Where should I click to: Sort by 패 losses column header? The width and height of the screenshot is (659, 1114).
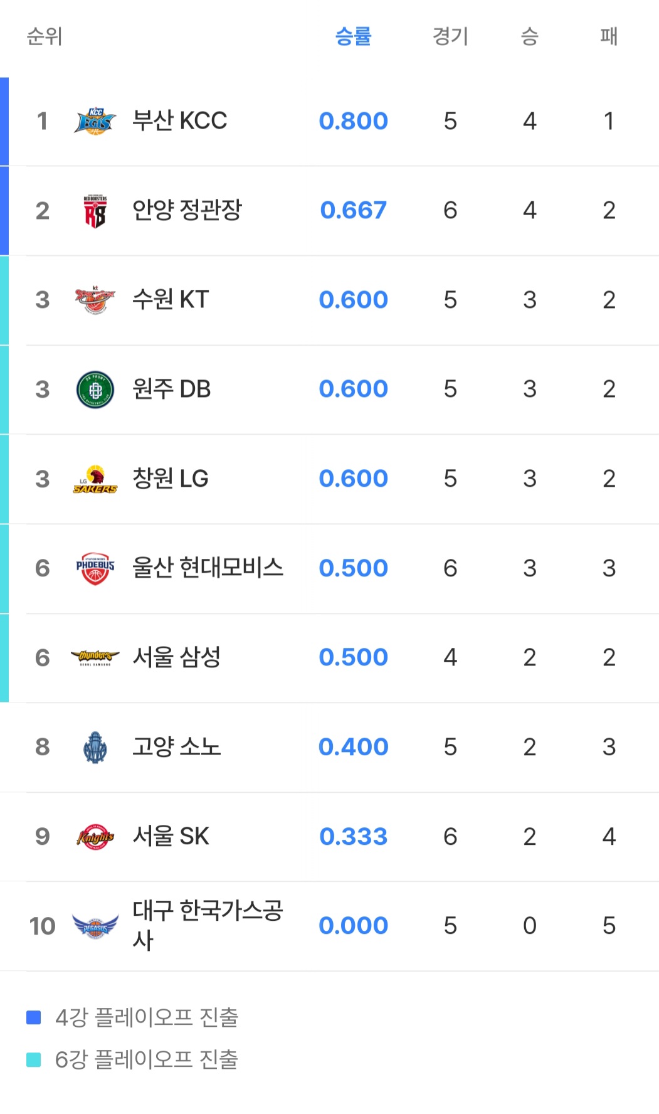tap(609, 36)
